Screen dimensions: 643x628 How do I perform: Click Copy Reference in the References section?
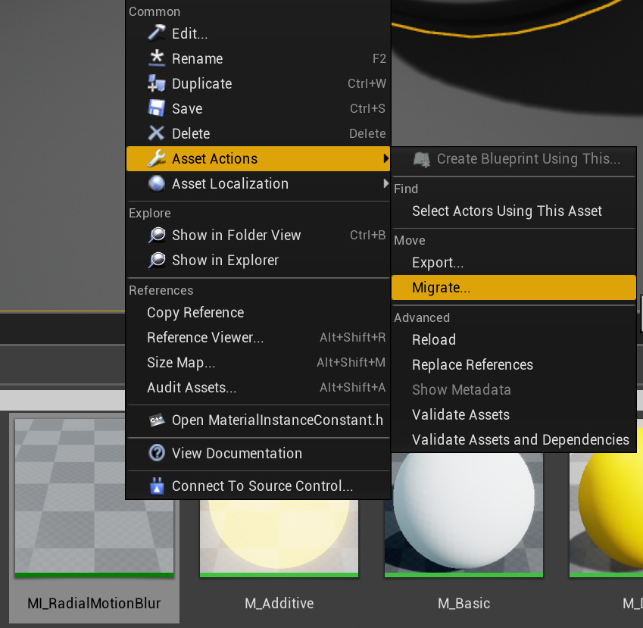click(195, 312)
